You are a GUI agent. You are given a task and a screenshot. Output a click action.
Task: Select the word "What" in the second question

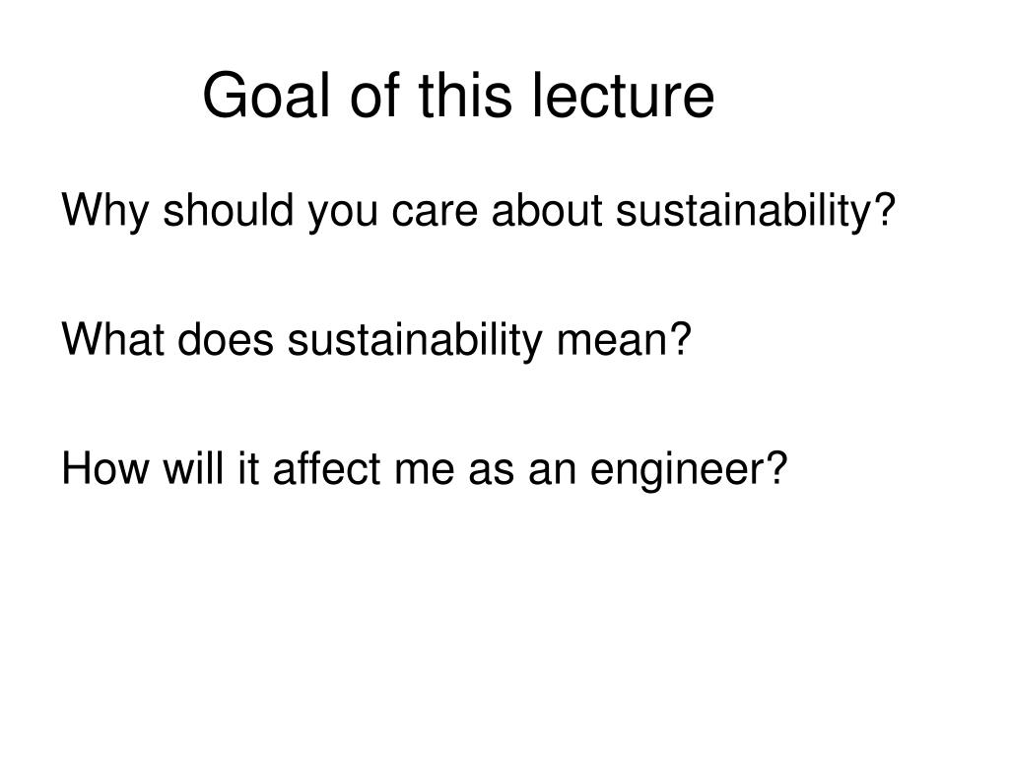click(112, 339)
